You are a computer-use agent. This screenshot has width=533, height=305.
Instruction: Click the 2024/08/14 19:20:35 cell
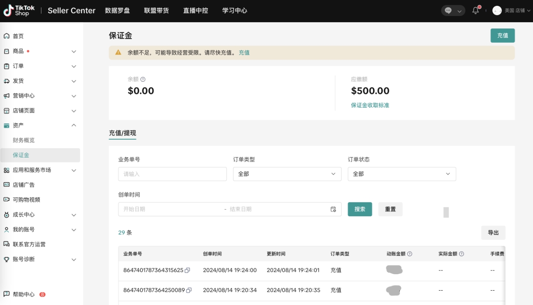[x=294, y=290]
